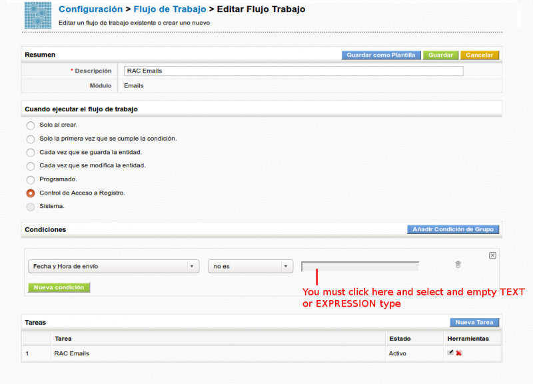Screen dimensions: 533x384
Task: Open the 'no es' operator dropdown
Action: click(x=251, y=266)
